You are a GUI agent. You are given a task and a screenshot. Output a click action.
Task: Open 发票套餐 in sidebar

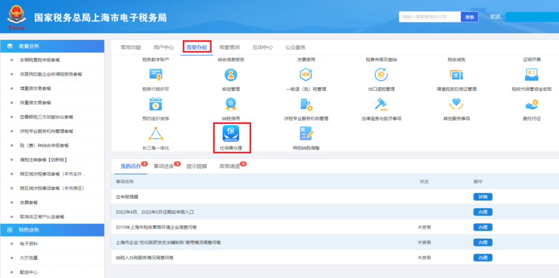[29, 202]
